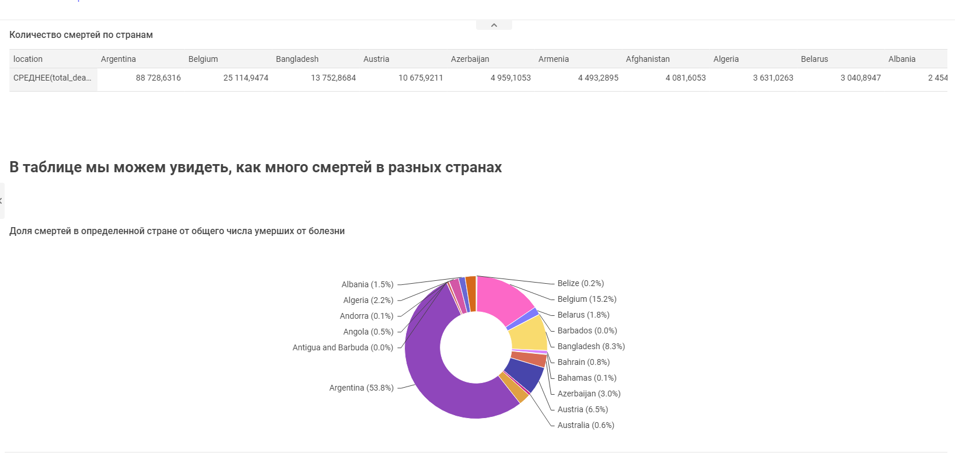
Task: Click the Antigua and Barbuda (0.0%) label
Action: point(343,347)
